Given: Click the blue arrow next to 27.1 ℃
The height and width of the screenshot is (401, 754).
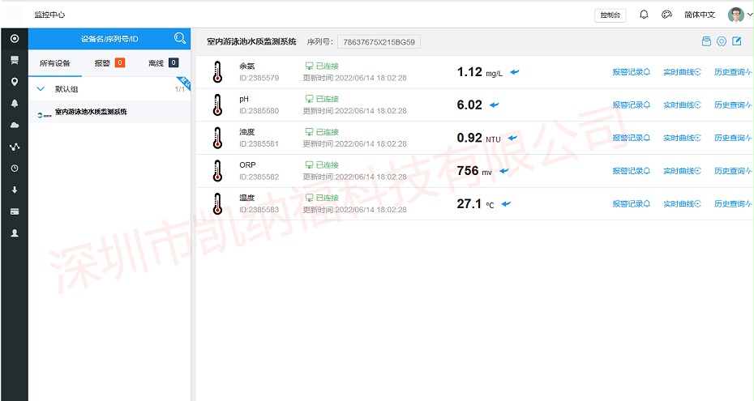Looking at the screenshot, I should pyautogui.click(x=506, y=203).
